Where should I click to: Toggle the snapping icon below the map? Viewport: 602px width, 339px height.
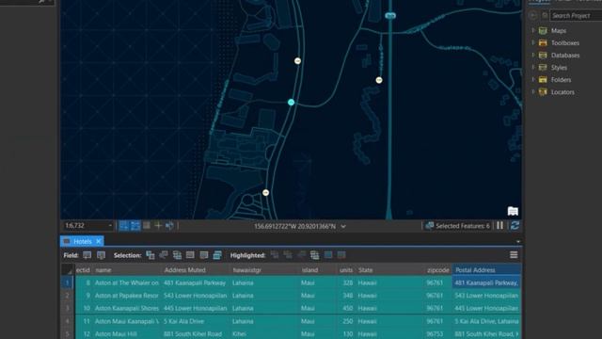click(x=123, y=226)
